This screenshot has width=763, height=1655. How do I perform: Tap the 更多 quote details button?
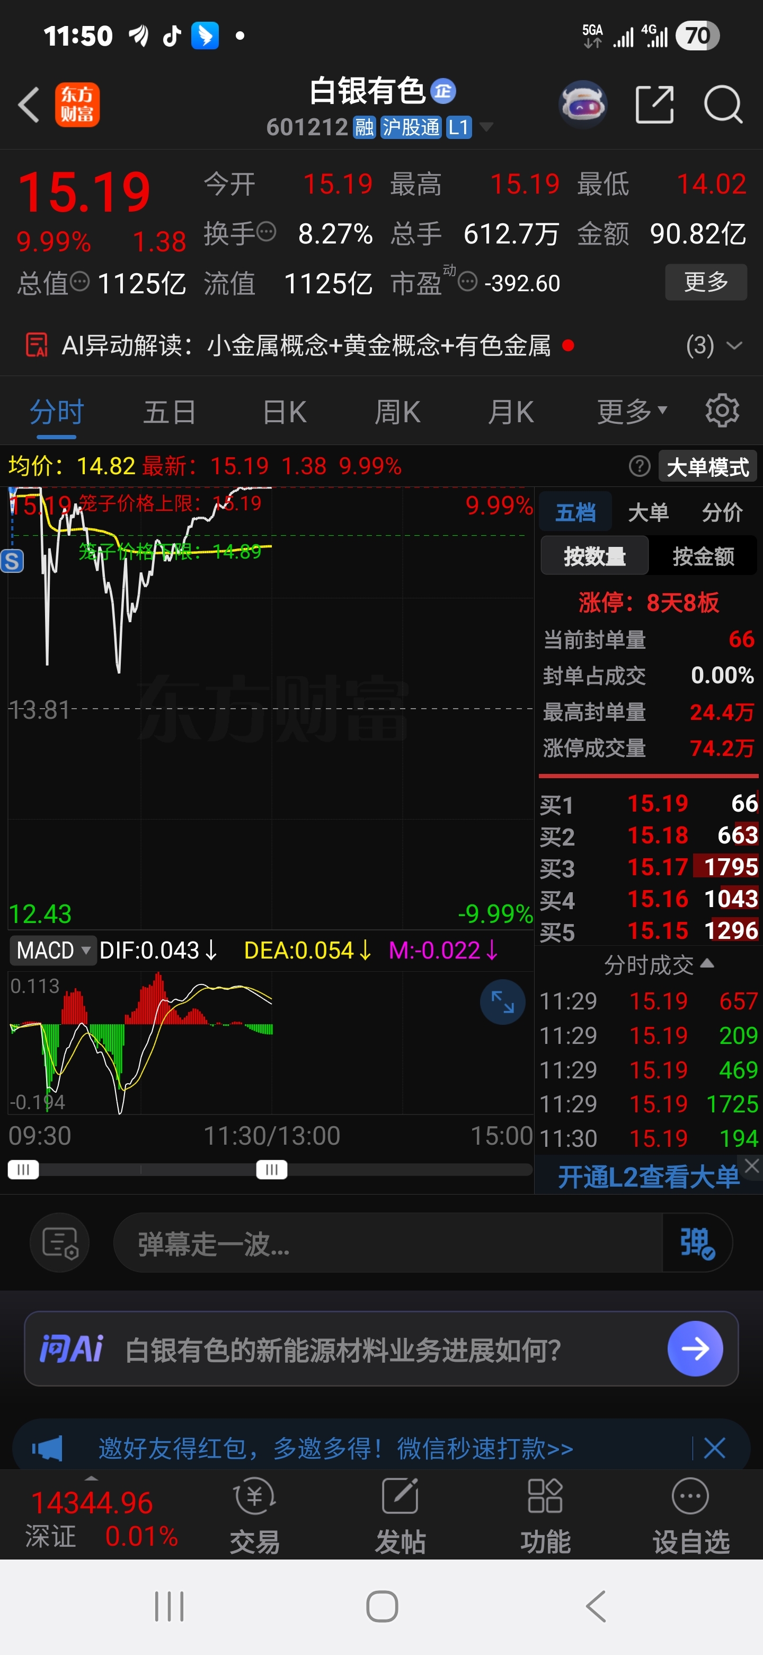(706, 281)
